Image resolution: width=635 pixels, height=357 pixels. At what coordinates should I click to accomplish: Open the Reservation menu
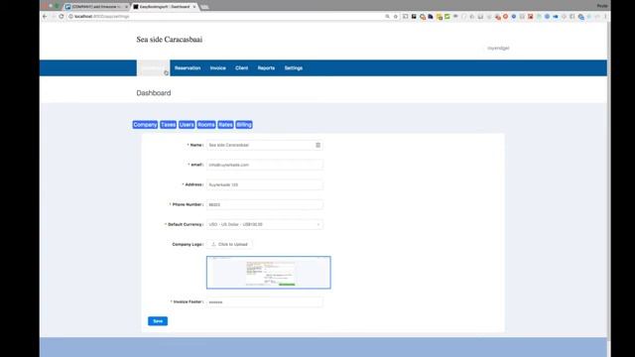click(188, 68)
